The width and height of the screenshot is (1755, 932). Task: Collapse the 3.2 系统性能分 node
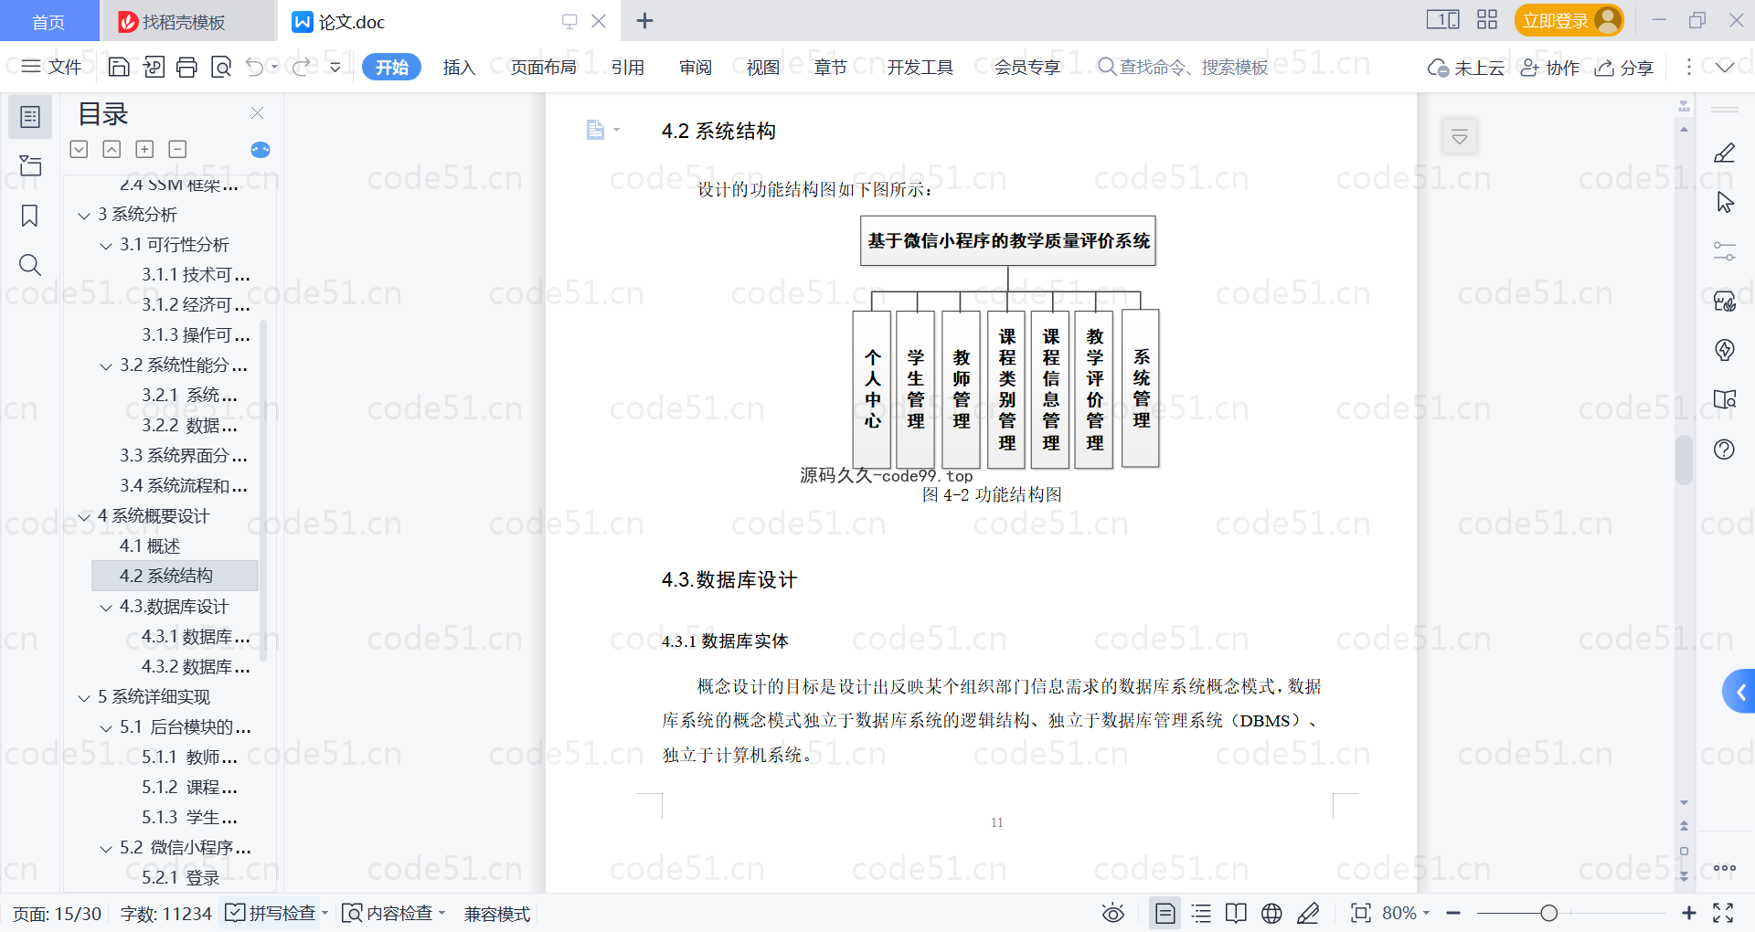click(106, 366)
